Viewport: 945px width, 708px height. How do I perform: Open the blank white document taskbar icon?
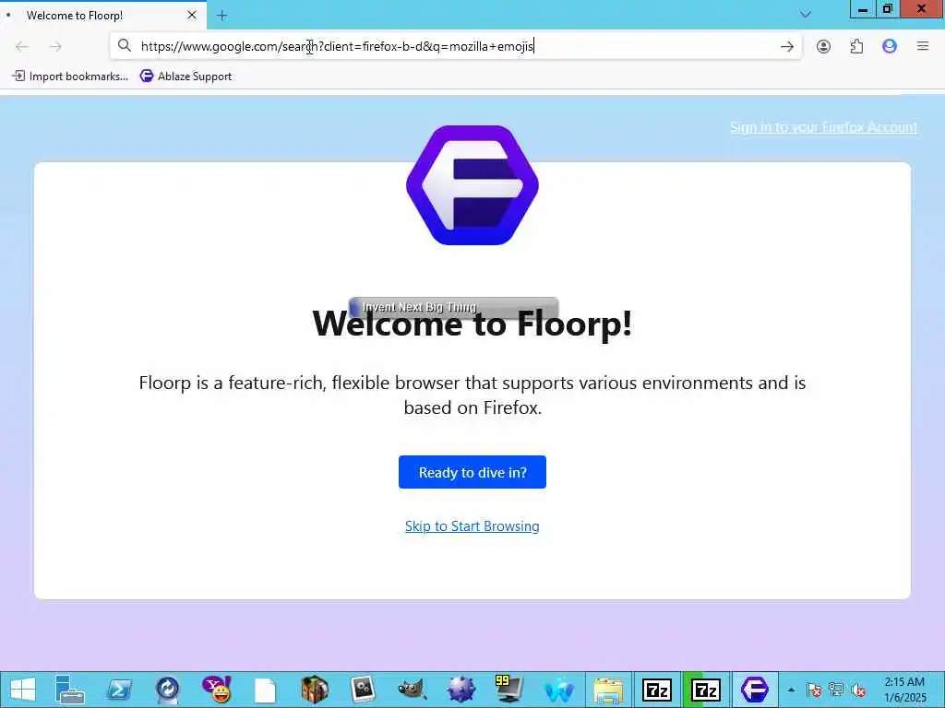265,690
